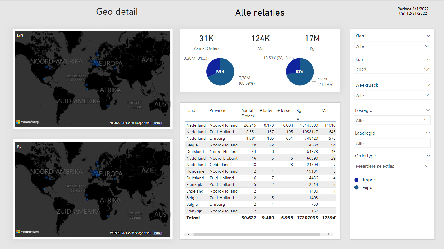Select the M3 pie chart center
The width and height of the screenshot is (444, 249).
220,72
